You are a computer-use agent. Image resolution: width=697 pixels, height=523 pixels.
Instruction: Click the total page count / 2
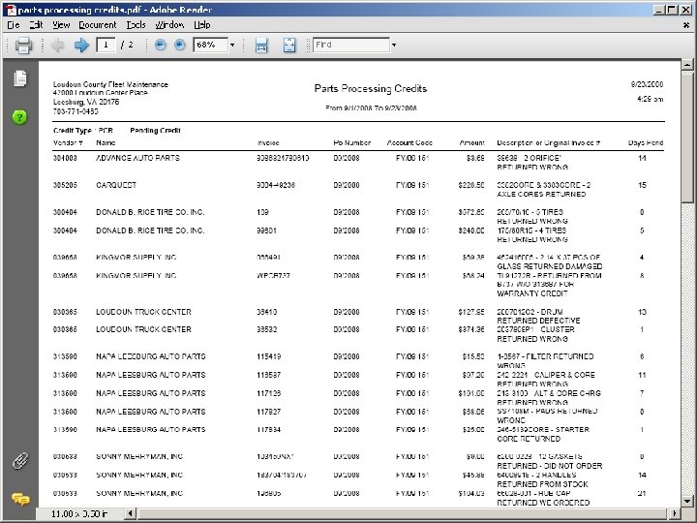point(127,45)
